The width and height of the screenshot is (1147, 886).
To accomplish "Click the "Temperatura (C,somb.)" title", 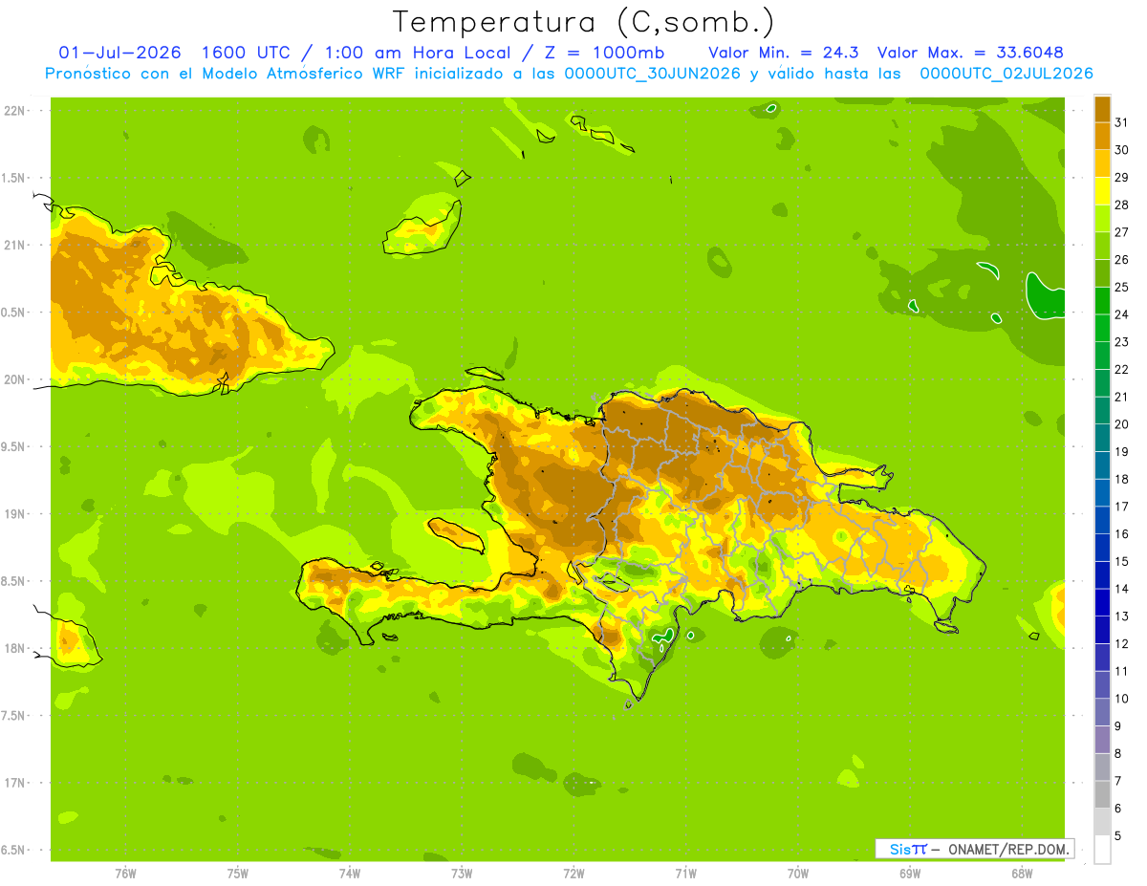I will coord(584,22).
